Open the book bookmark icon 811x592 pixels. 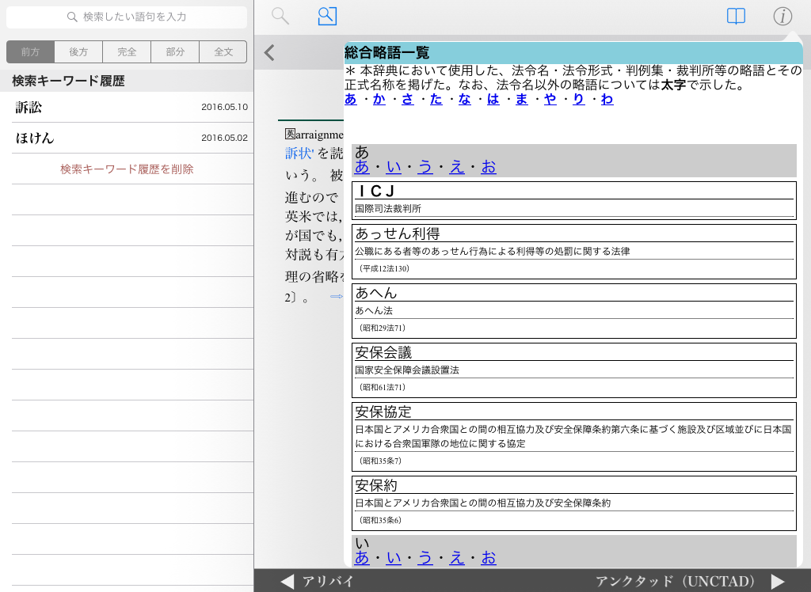[x=736, y=17]
